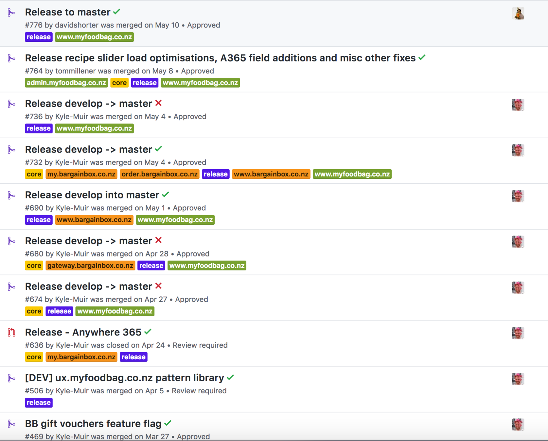Click assignee avatar on PR #680 row
Image resolution: width=548 pixels, height=441 pixels.
[x=518, y=242]
